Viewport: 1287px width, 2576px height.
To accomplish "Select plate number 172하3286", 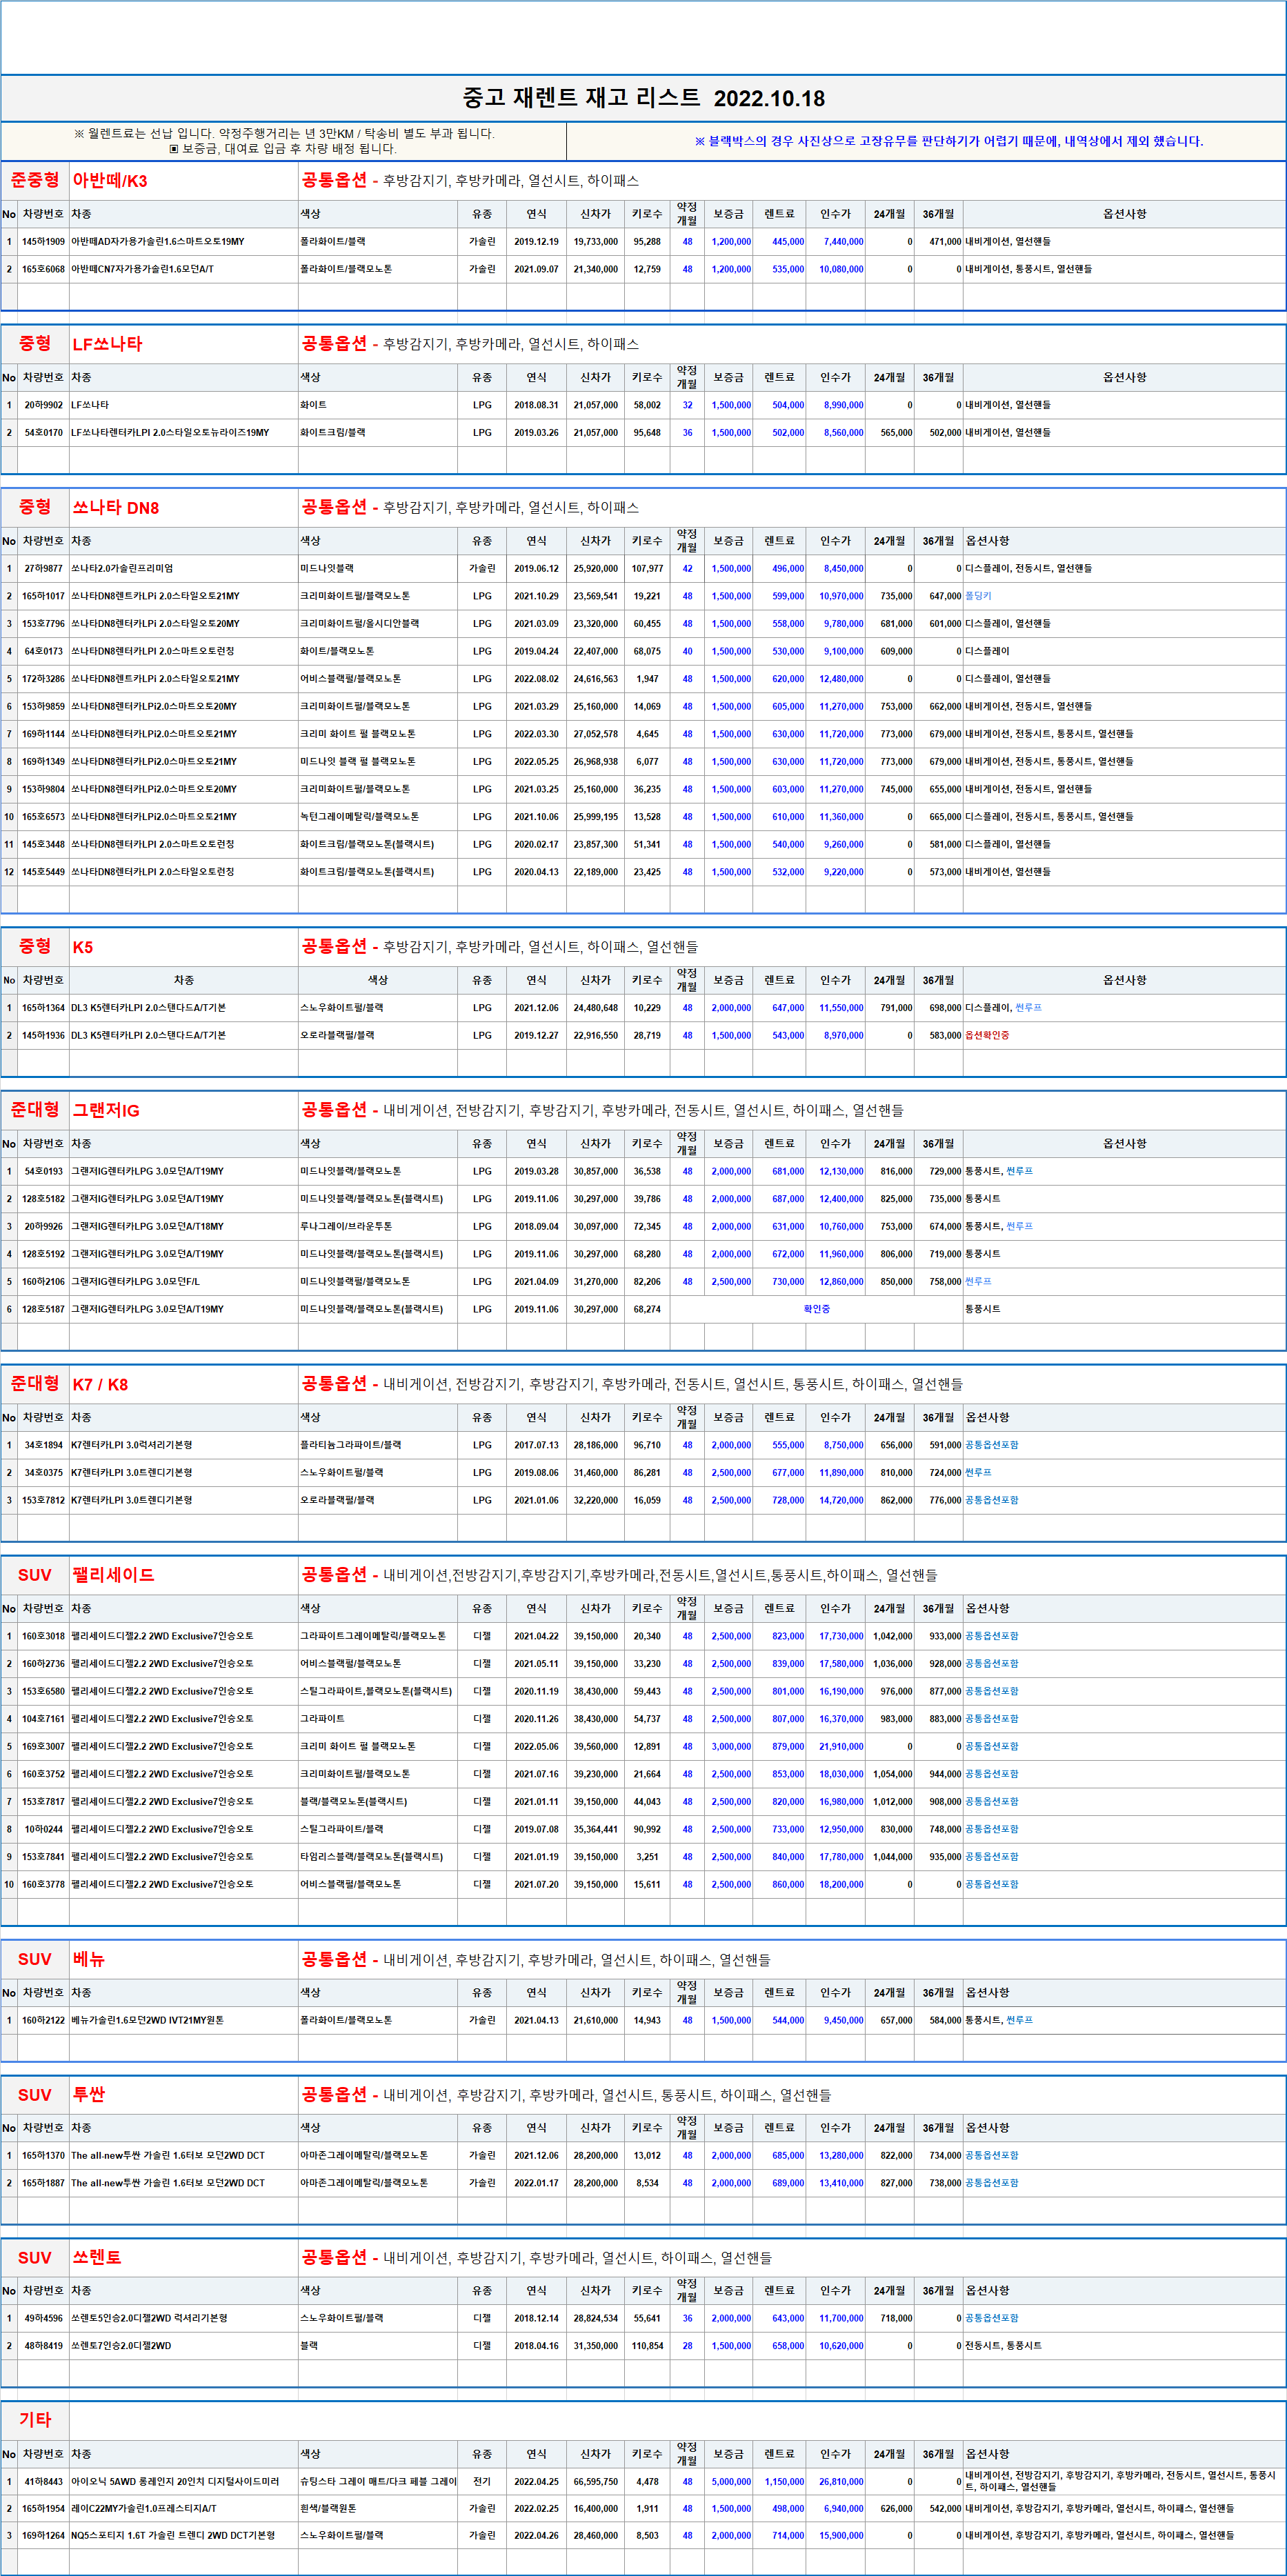I will coord(43,679).
